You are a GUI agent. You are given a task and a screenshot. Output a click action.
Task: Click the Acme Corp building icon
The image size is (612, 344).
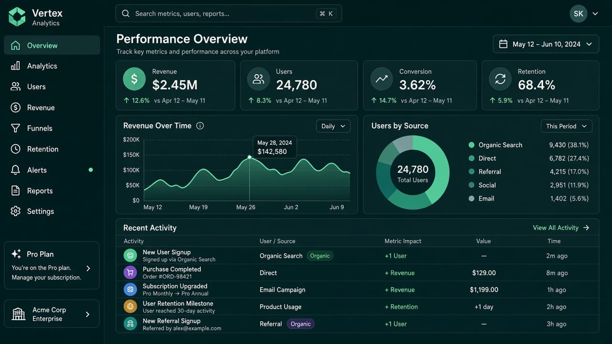[x=18, y=314]
